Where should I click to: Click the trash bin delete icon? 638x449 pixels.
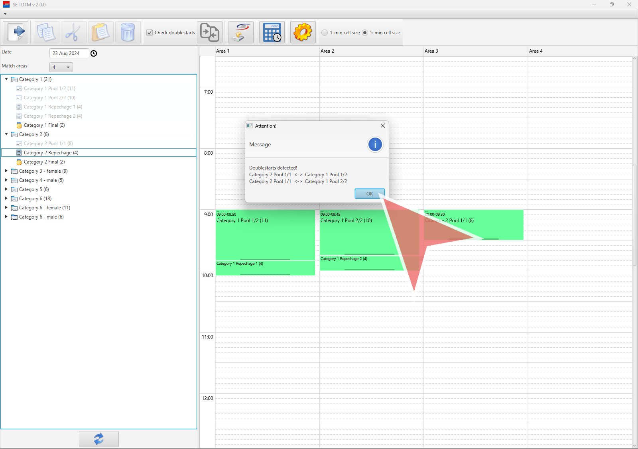128,32
